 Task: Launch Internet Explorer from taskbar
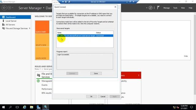point(24,107)
